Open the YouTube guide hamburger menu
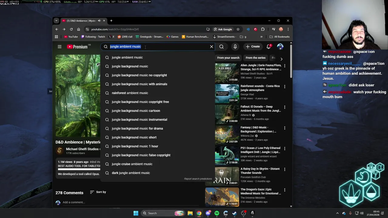The width and height of the screenshot is (388, 218). 59,47
